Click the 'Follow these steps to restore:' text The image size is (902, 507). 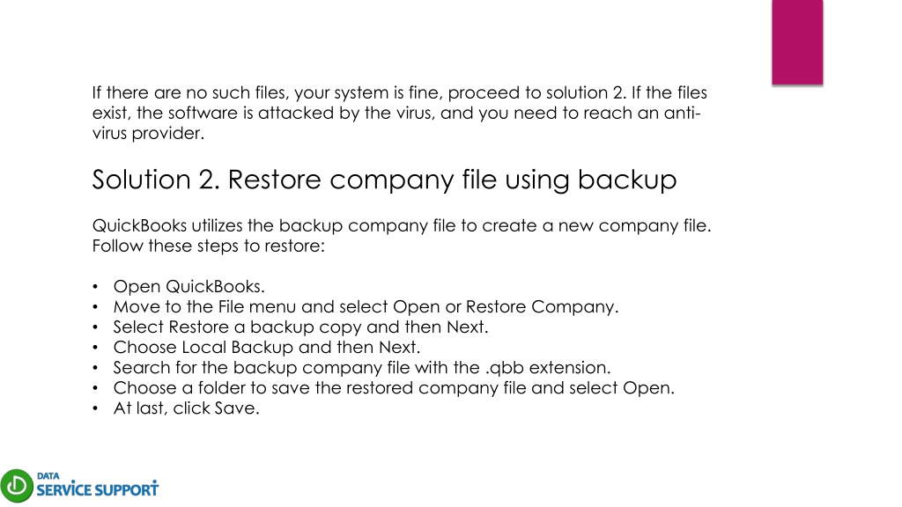[208, 246]
